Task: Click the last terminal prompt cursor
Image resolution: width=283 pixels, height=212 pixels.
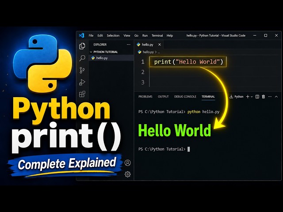Action: [189, 149]
